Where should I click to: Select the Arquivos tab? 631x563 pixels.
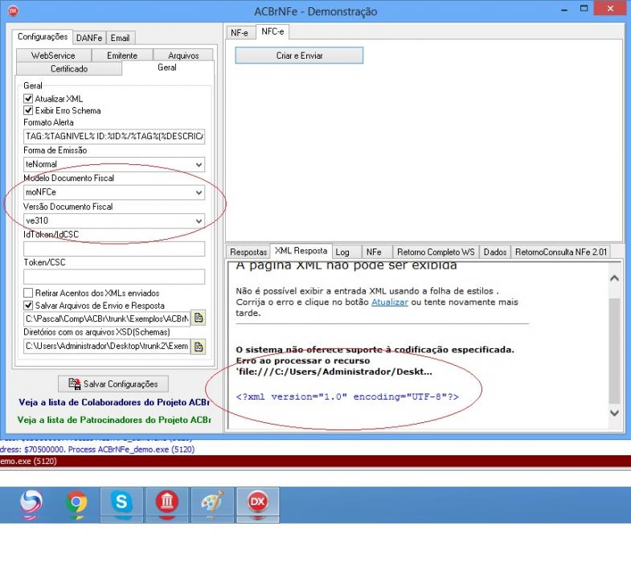point(183,55)
